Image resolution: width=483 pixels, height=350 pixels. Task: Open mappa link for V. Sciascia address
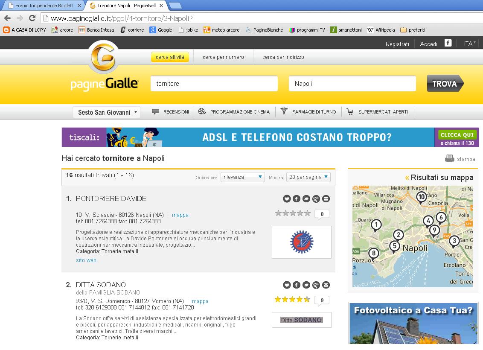(x=180, y=215)
